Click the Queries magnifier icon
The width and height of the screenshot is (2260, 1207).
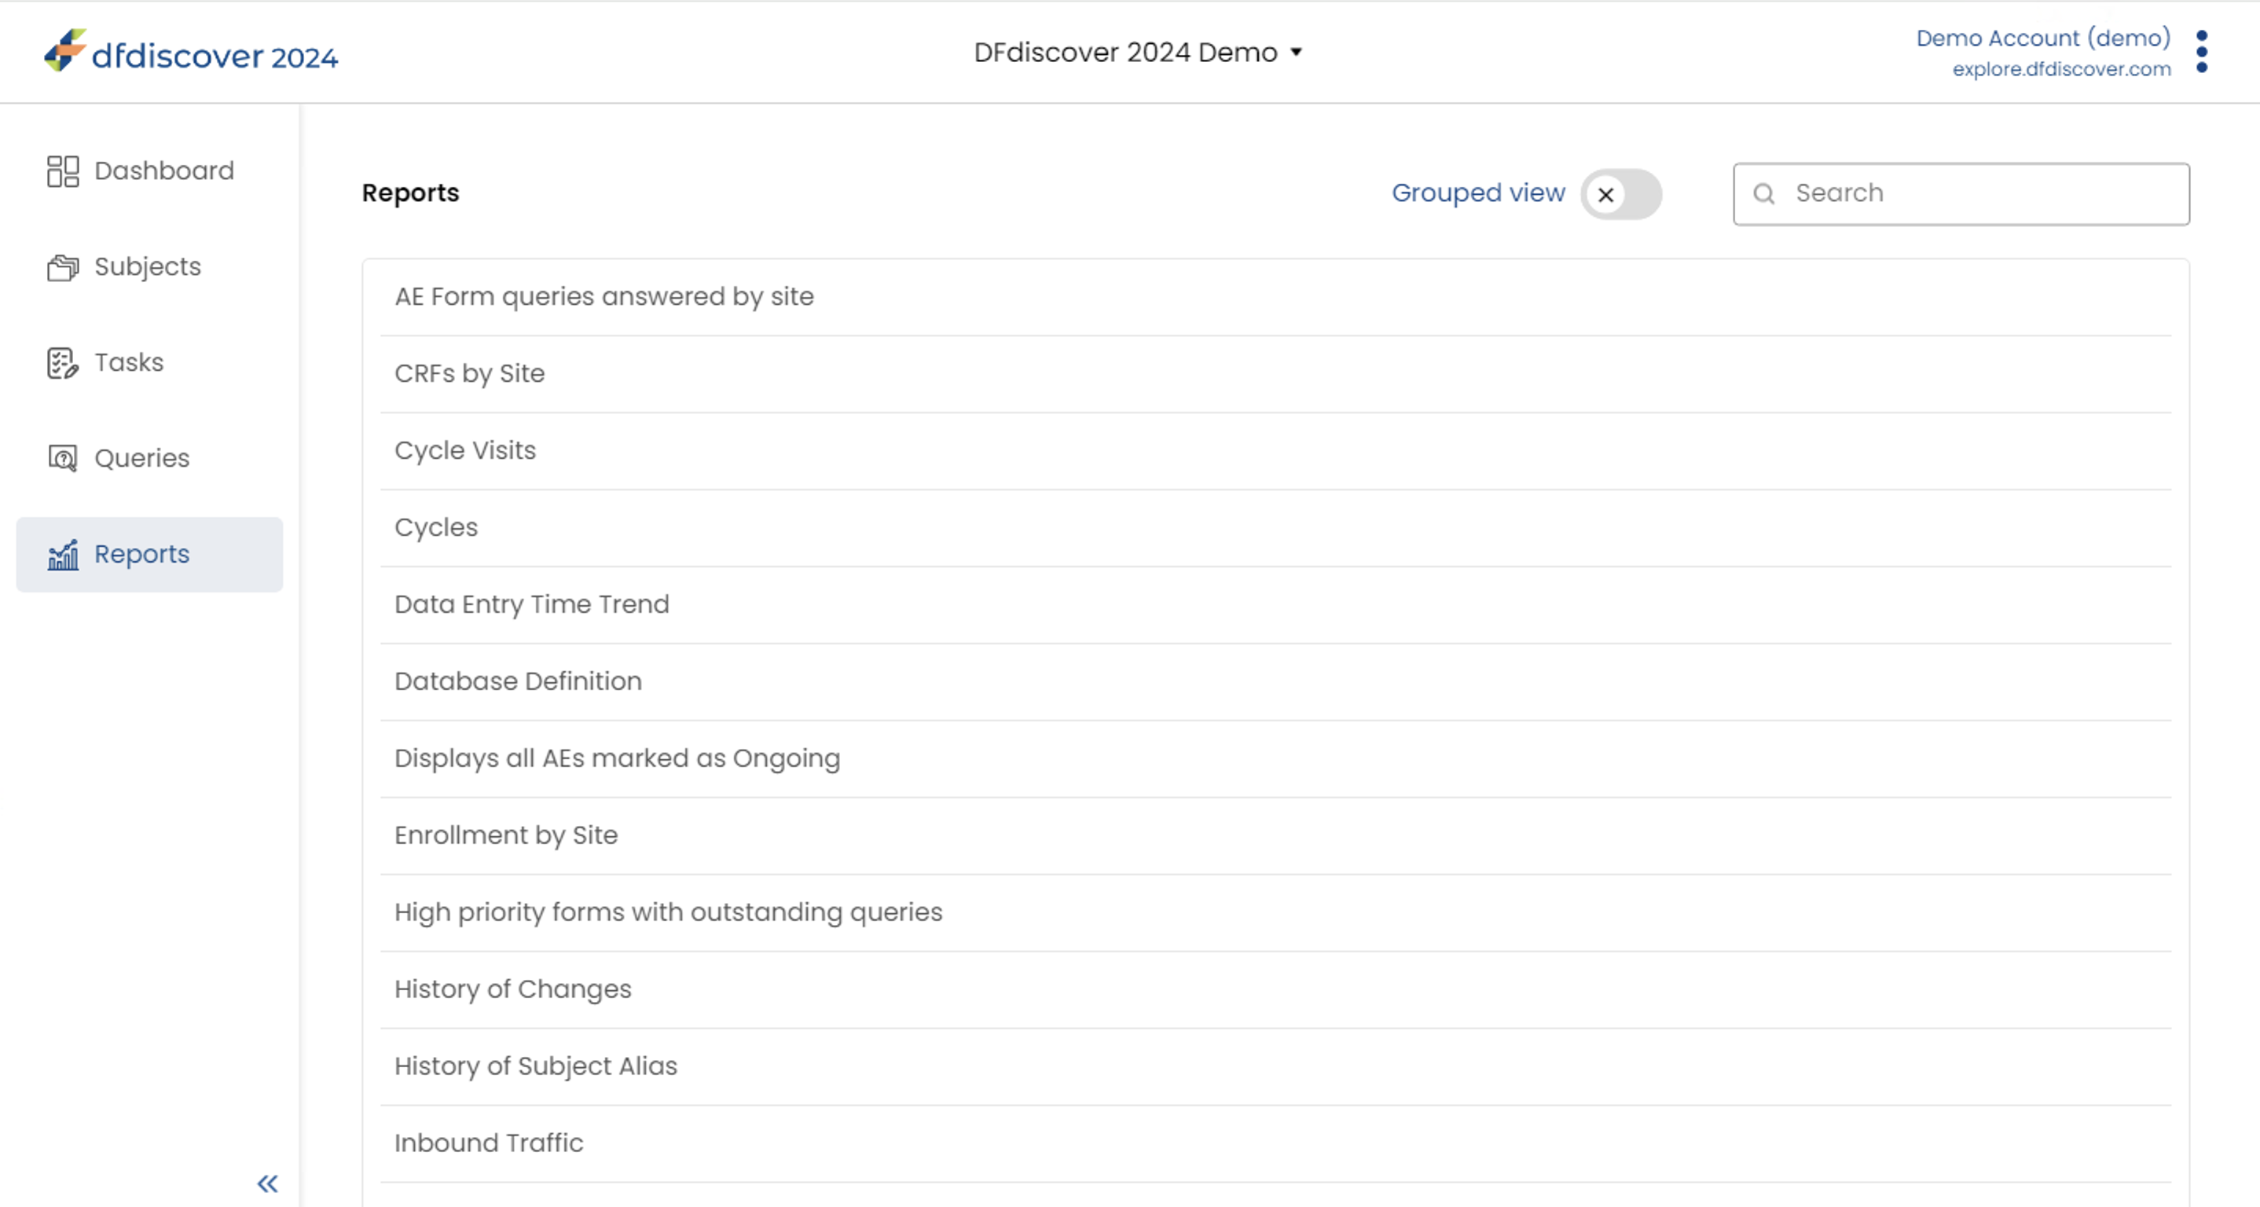pyautogui.click(x=62, y=458)
